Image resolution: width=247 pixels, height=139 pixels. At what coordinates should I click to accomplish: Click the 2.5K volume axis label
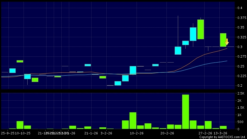241,94
